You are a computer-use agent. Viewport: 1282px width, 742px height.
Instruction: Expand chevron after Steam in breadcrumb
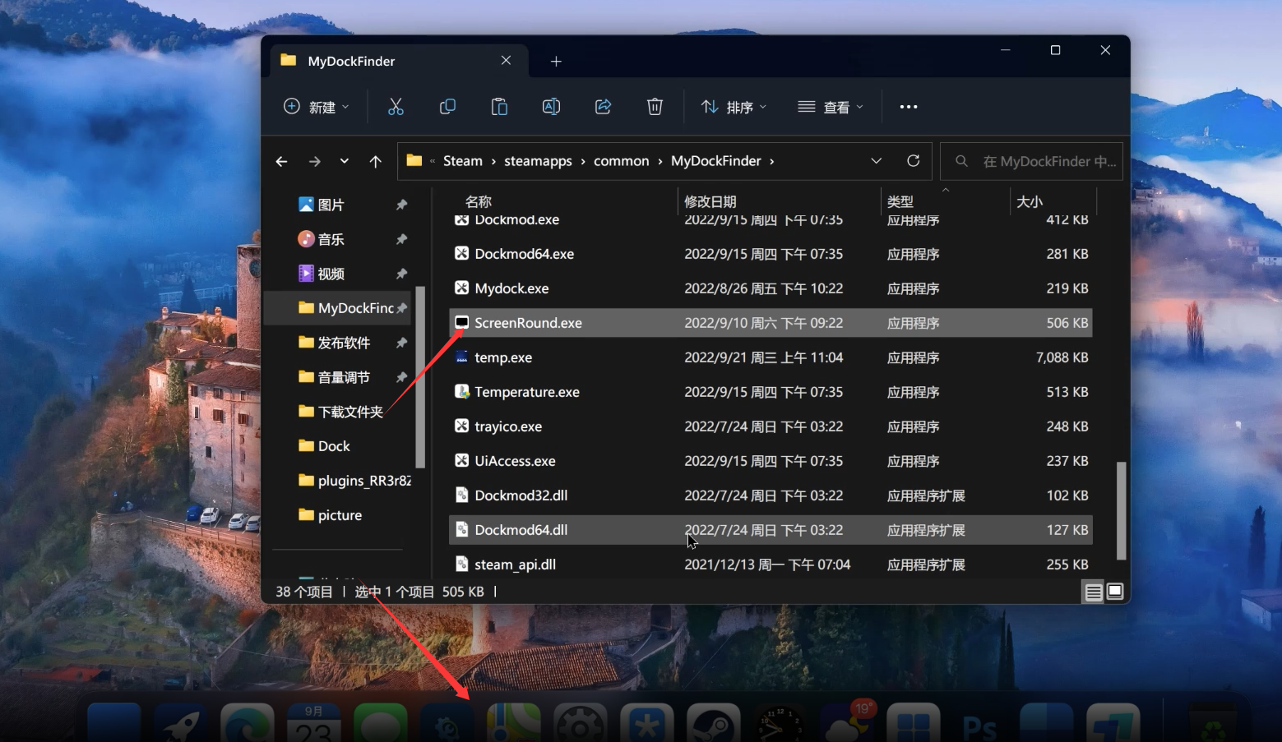493,161
